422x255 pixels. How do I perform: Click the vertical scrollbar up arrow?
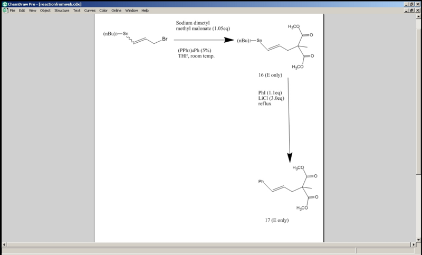tap(418, 16)
